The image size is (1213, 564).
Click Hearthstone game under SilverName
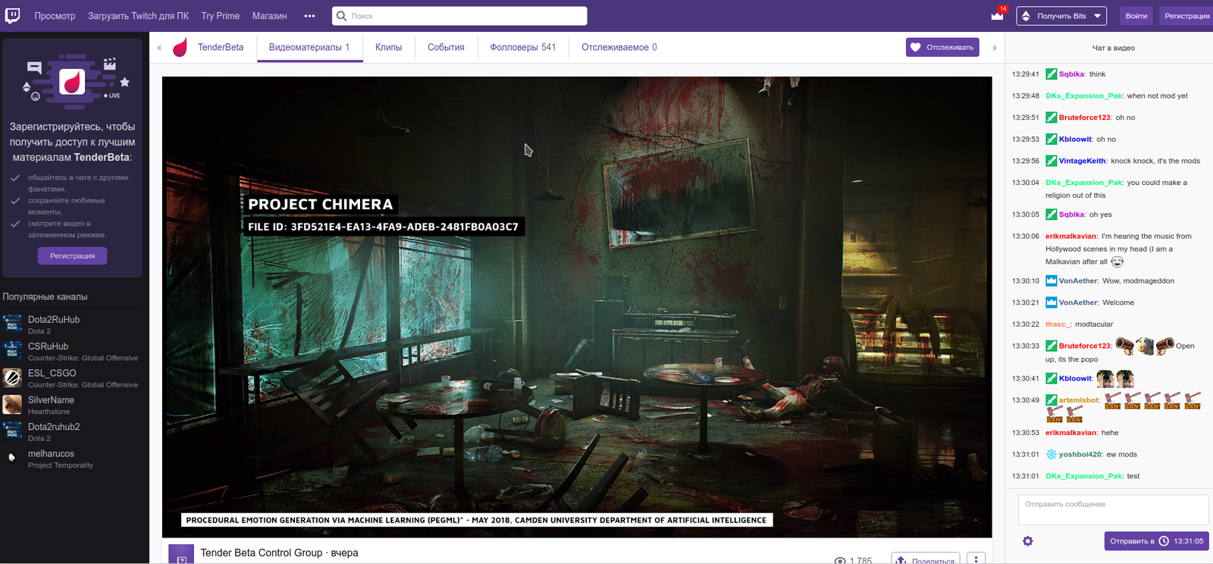click(x=49, y=412)
